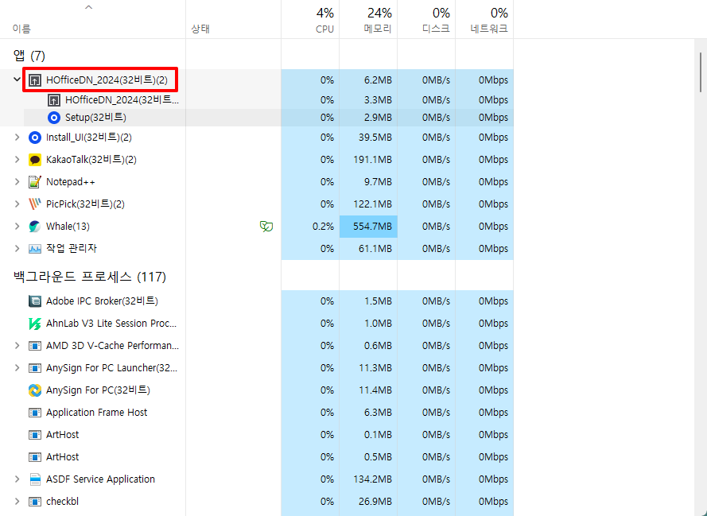Click the HOfficeDN_2024 parent process icon
This screenshot has width=707, height=516.
35,80
